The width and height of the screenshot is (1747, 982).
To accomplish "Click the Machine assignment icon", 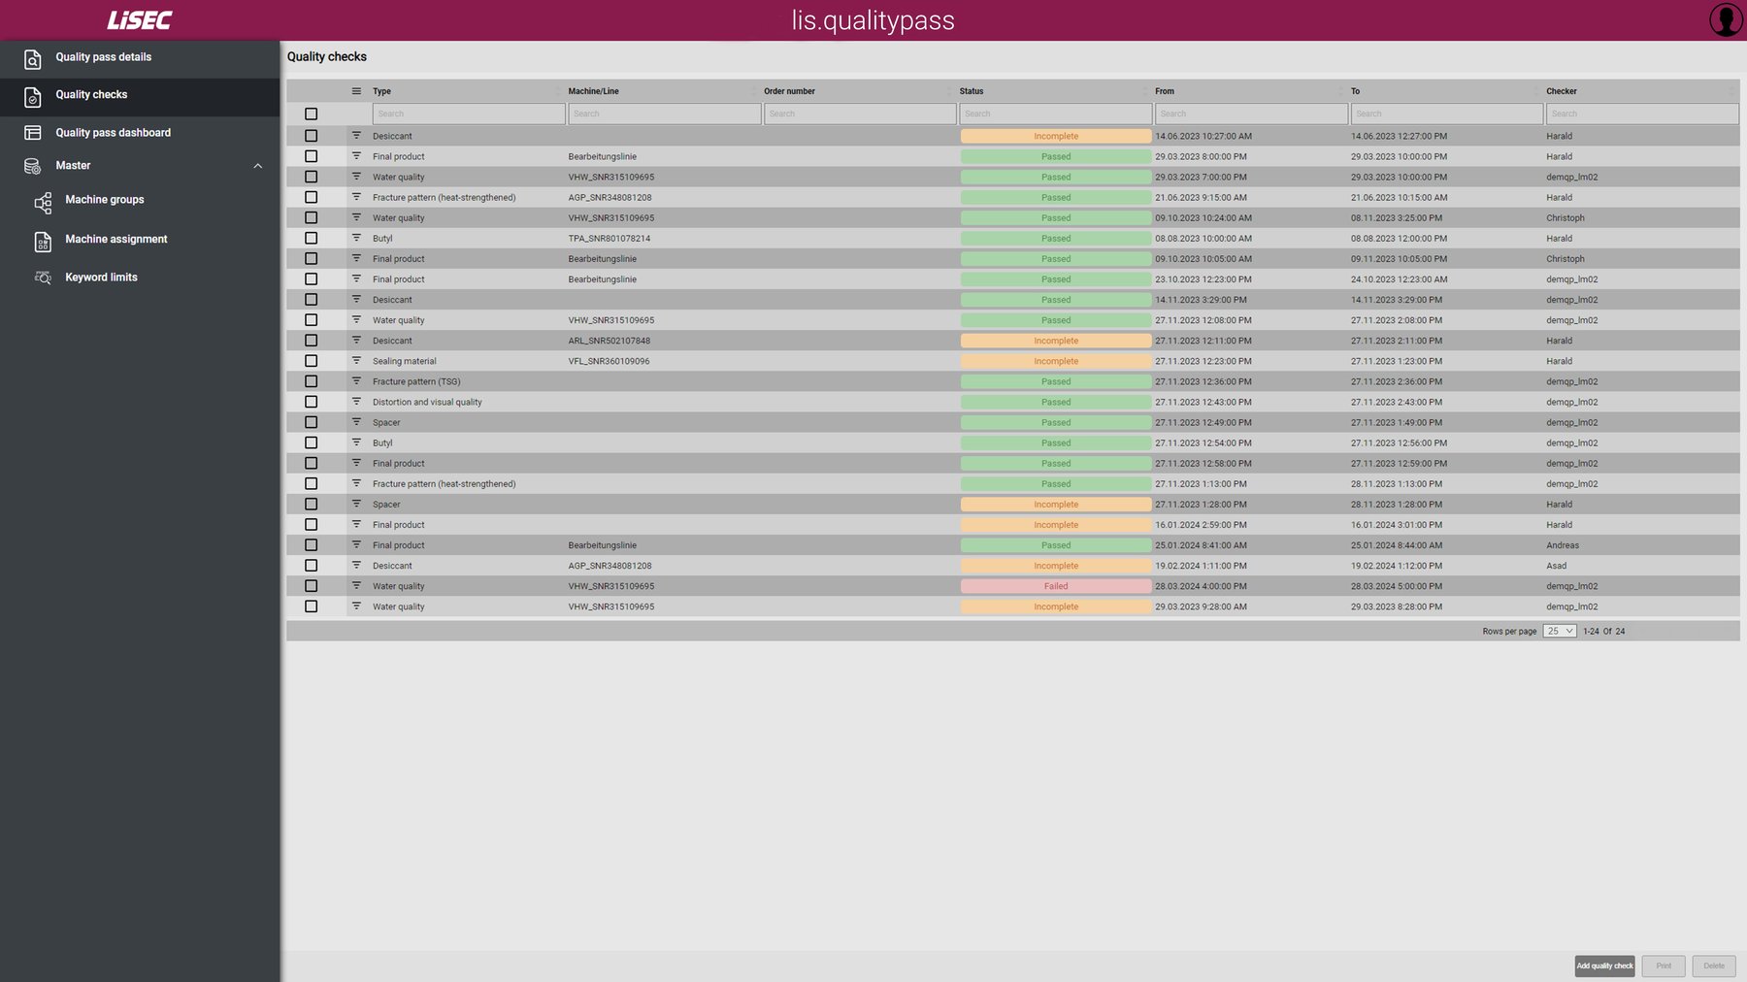I will [x=43, y=241].
